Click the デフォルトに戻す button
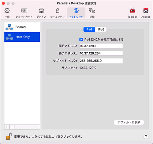The image size is (153, 144). tap(129, 122)
